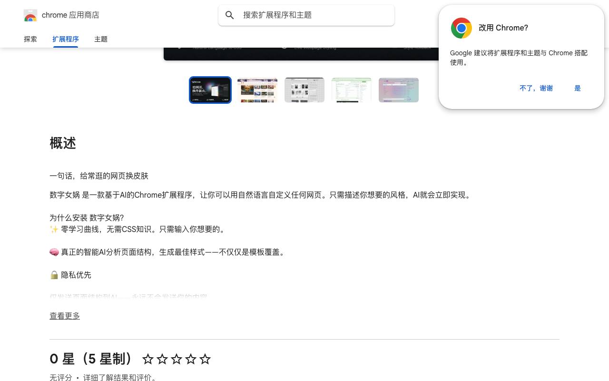
Task: Select the fifth pink-purple screenshot thumbnail
Action: 399,90
